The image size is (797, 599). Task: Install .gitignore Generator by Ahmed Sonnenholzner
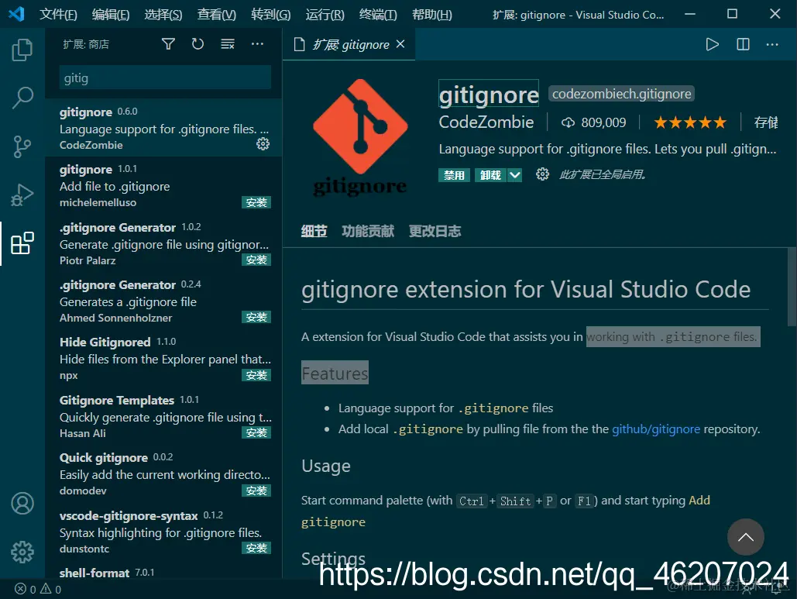(256, 317)
